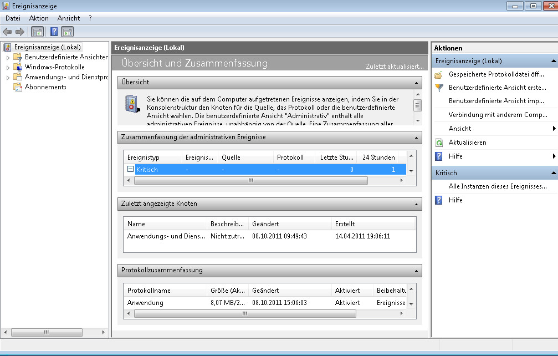Screen dimensions: 558x356
Task: Click Benutzerdefinierte Ansicht erstellen filter action
Action: [496, 88]
